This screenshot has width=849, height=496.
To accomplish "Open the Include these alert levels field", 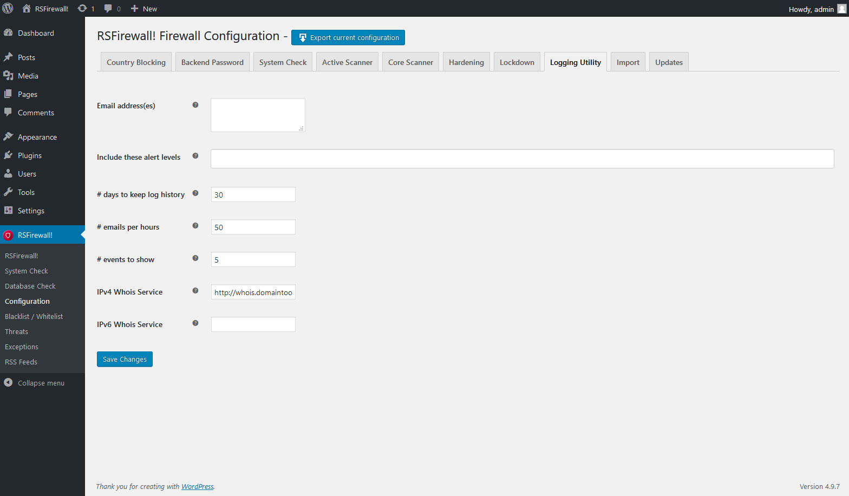I will pos(522,159).
